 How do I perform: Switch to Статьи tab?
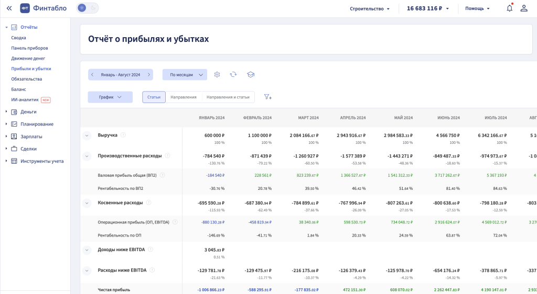pos(154,97)
